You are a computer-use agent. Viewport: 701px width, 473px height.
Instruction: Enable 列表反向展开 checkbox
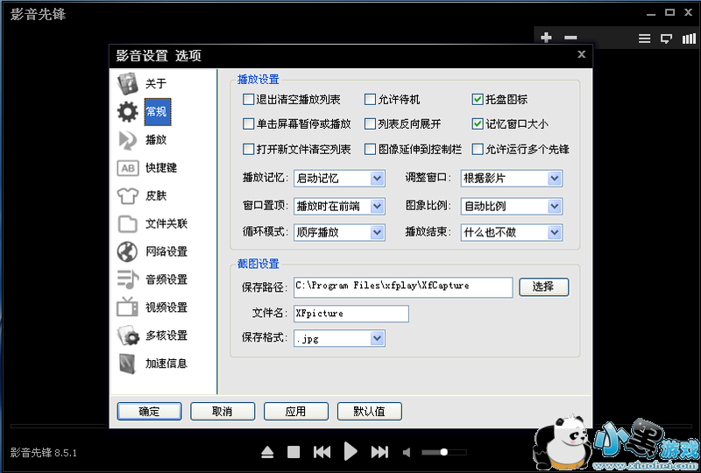(370, 124)
